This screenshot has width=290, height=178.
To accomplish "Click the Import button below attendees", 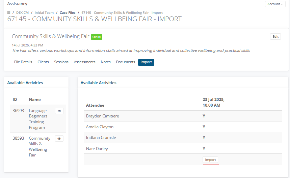I will (210, 160).
